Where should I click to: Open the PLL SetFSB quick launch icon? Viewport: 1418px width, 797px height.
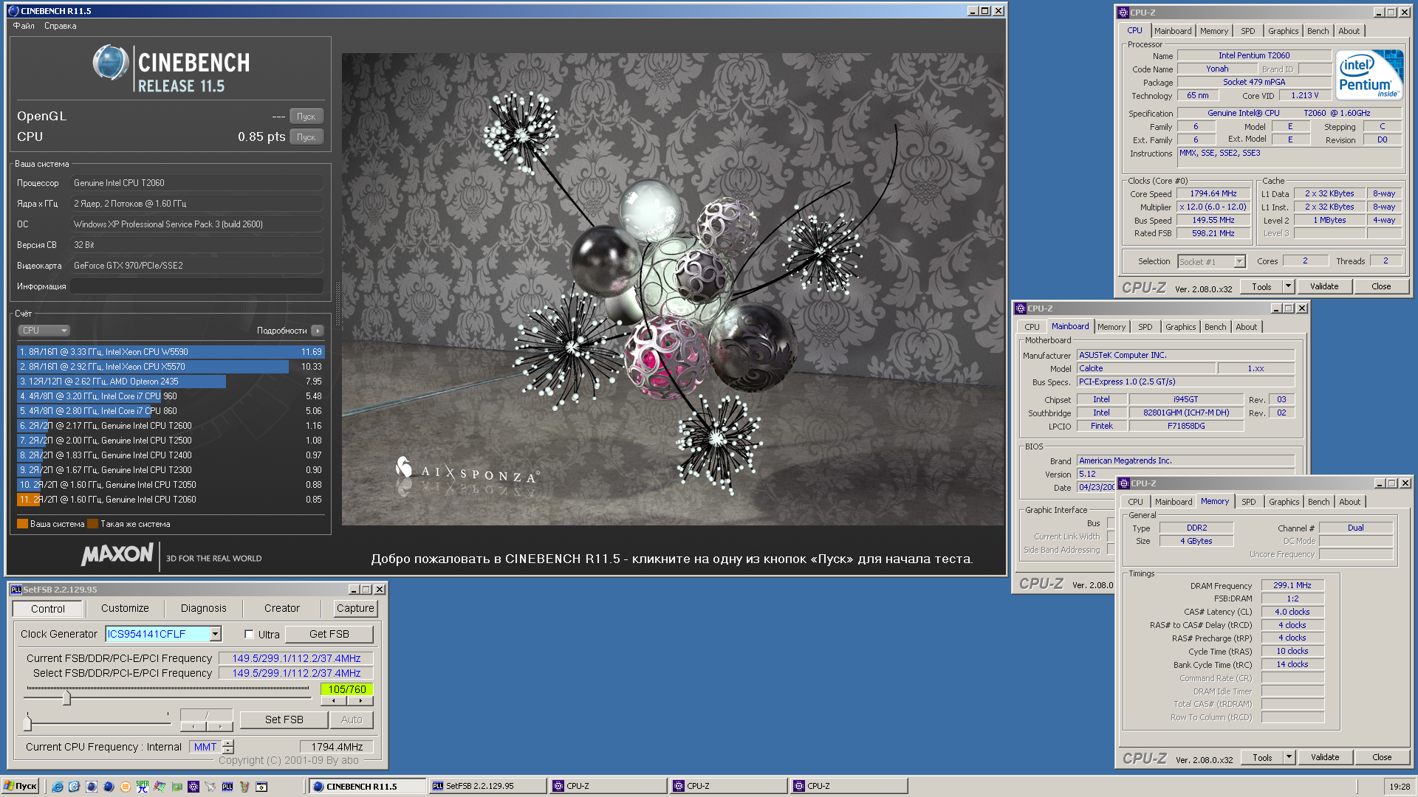click(x=227, y=787)
